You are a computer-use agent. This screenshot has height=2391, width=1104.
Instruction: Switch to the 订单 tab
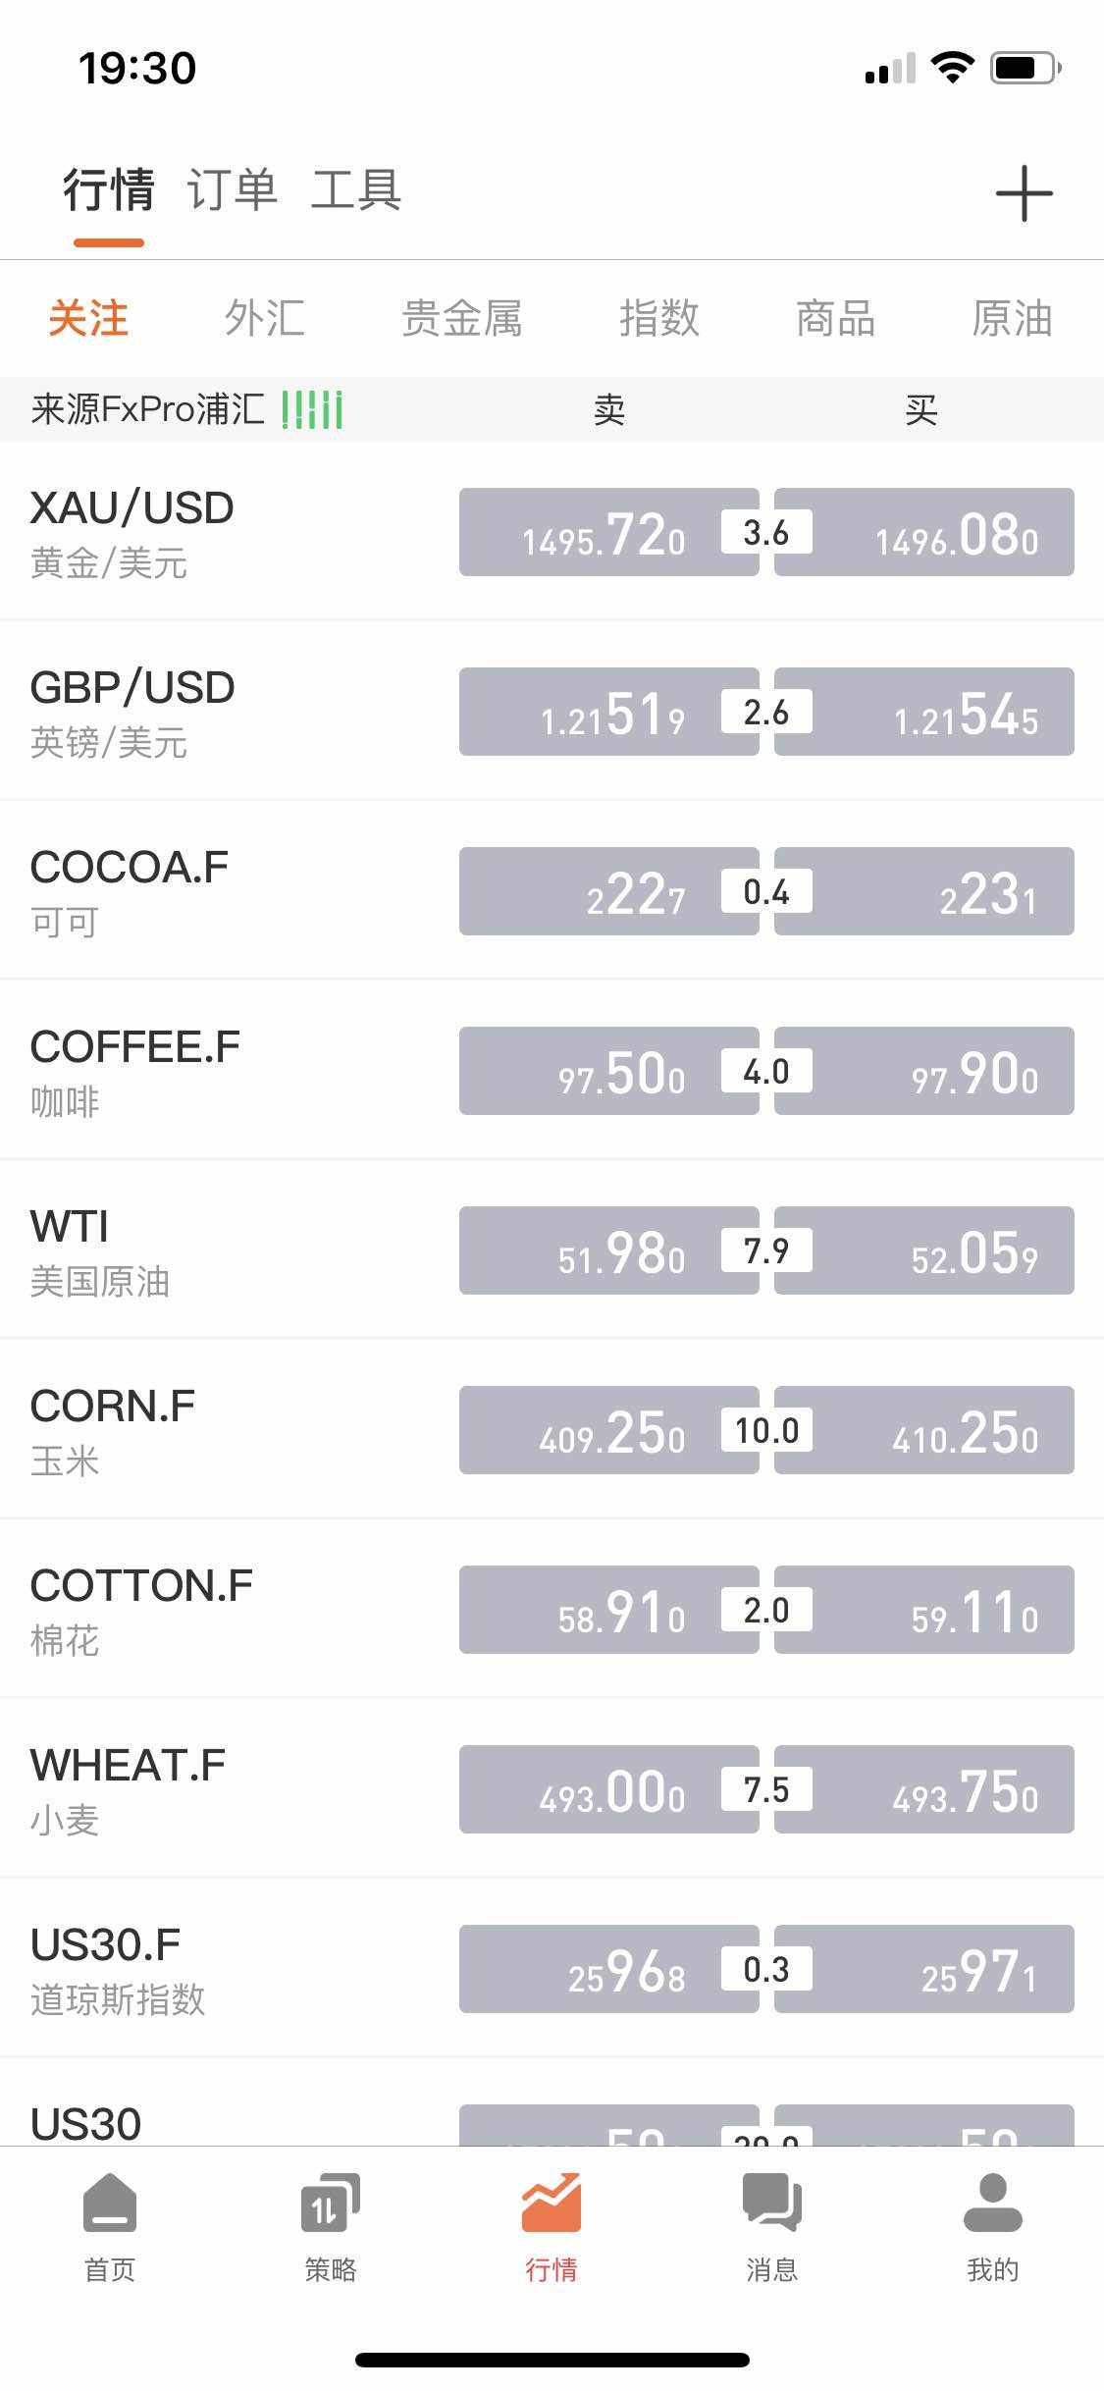point(233,189)
